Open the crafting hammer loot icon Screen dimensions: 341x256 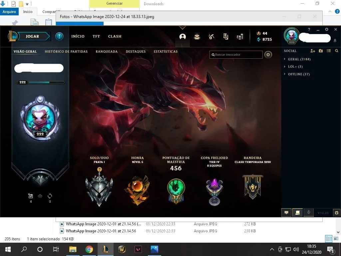coord(211,37)
